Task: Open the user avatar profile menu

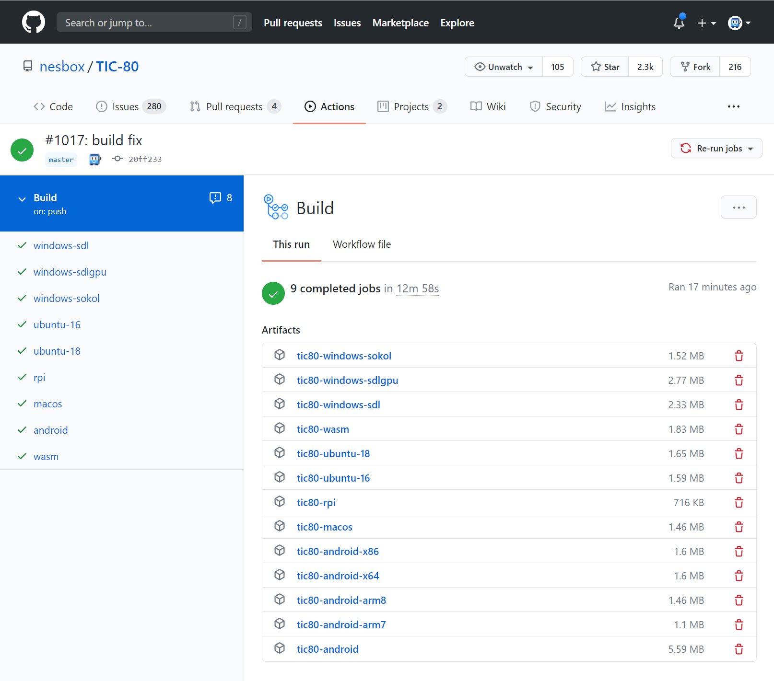Action: [x=735, y=23]
